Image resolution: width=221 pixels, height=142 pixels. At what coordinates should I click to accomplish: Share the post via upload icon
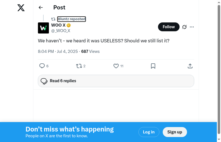tap(190, 66)
